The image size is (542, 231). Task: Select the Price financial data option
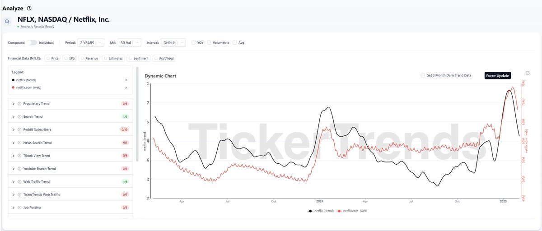coord(53,58)
